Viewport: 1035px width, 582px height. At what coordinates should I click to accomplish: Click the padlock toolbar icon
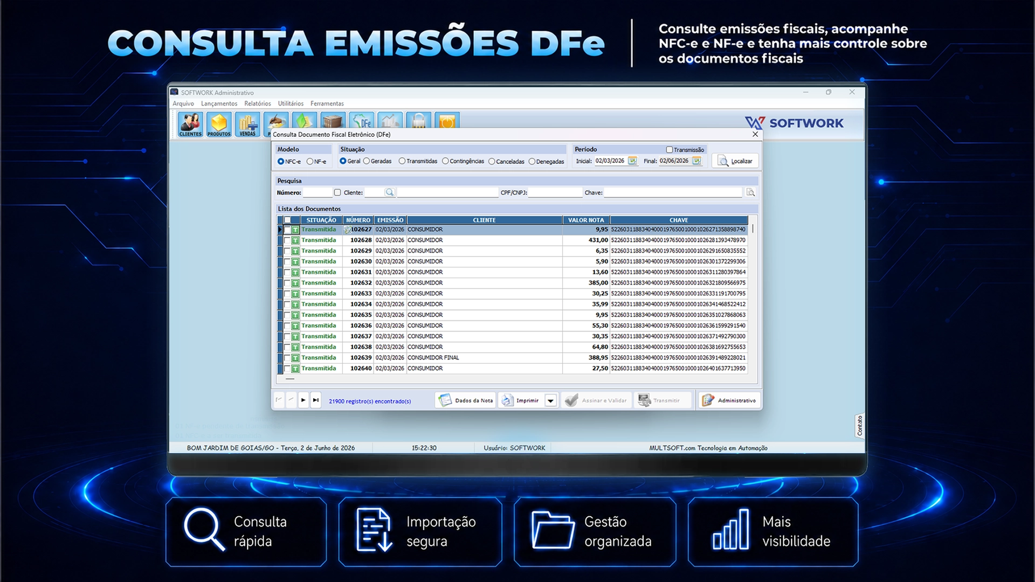click(x=419, y=120)
